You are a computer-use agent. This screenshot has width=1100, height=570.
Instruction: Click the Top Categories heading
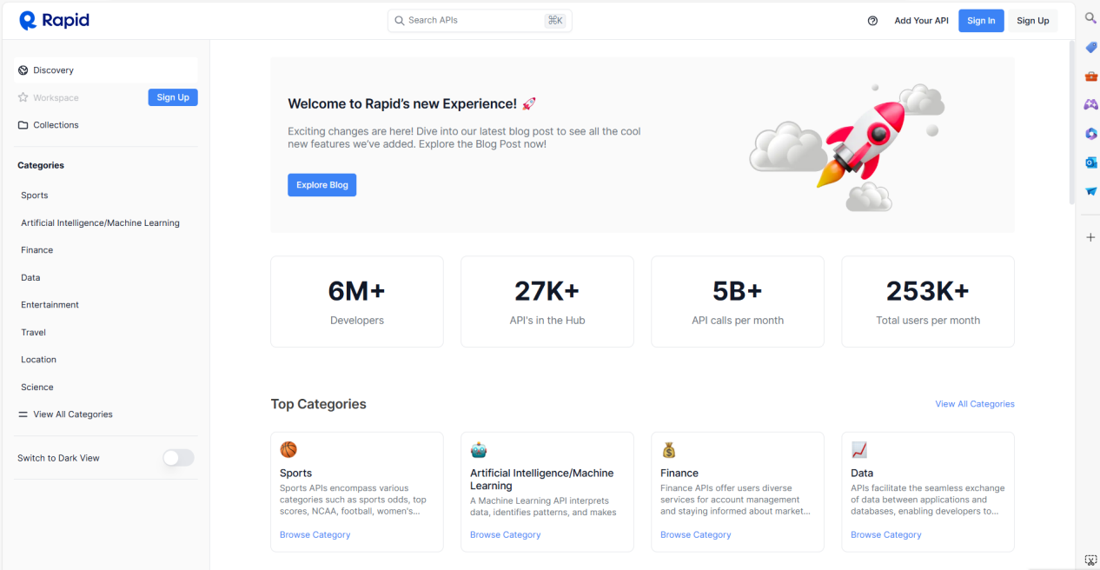pyautogui.click(x=319, y=404)
